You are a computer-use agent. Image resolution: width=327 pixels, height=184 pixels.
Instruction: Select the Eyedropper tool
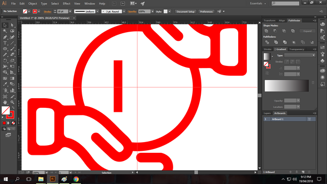[x=5, y=84]
